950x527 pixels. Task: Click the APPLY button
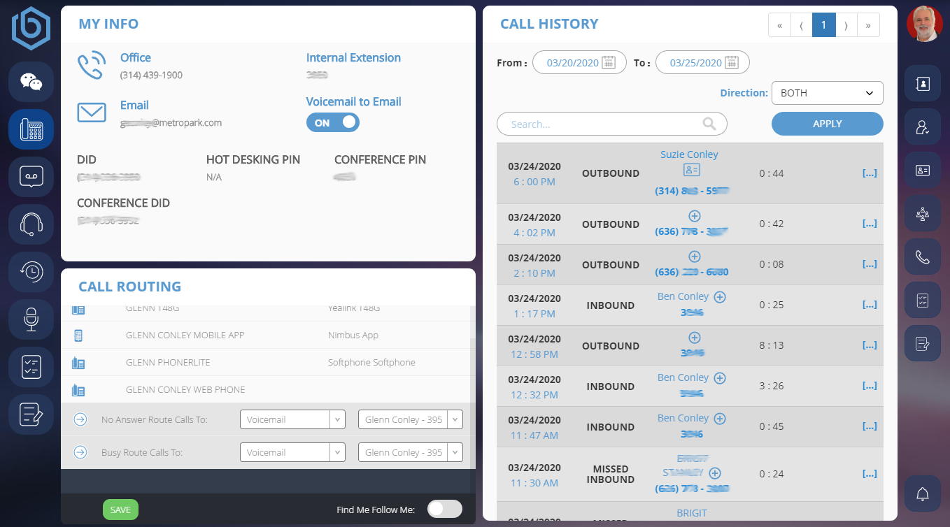827,124
